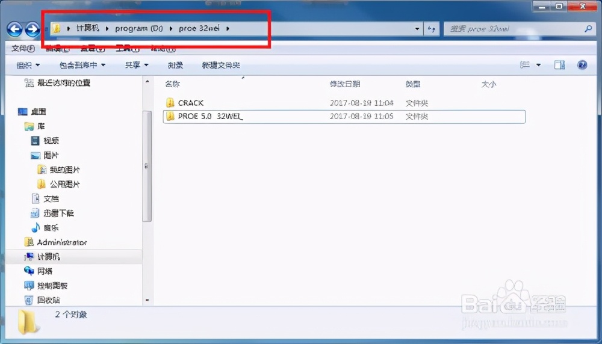Click the 公用图片 folder icon

coord(42,184)
